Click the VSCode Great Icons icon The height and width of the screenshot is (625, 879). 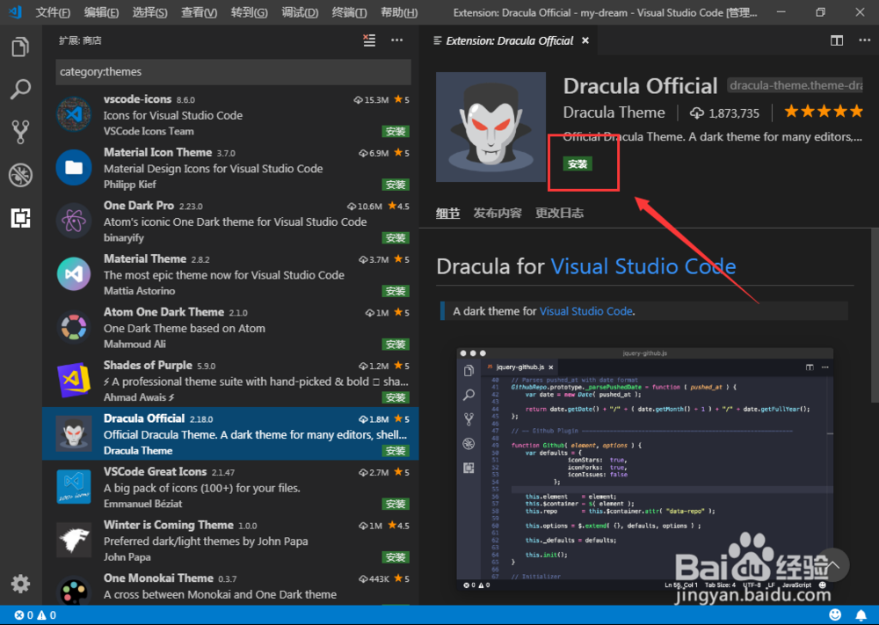click(74, 487)
